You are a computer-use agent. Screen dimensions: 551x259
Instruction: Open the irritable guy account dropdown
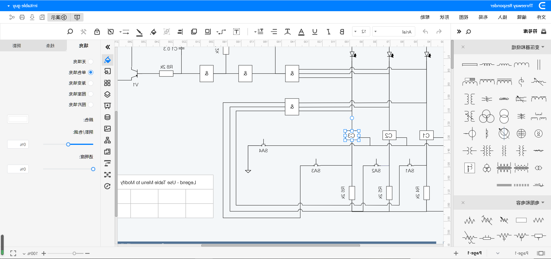click(x=22, y=6)
